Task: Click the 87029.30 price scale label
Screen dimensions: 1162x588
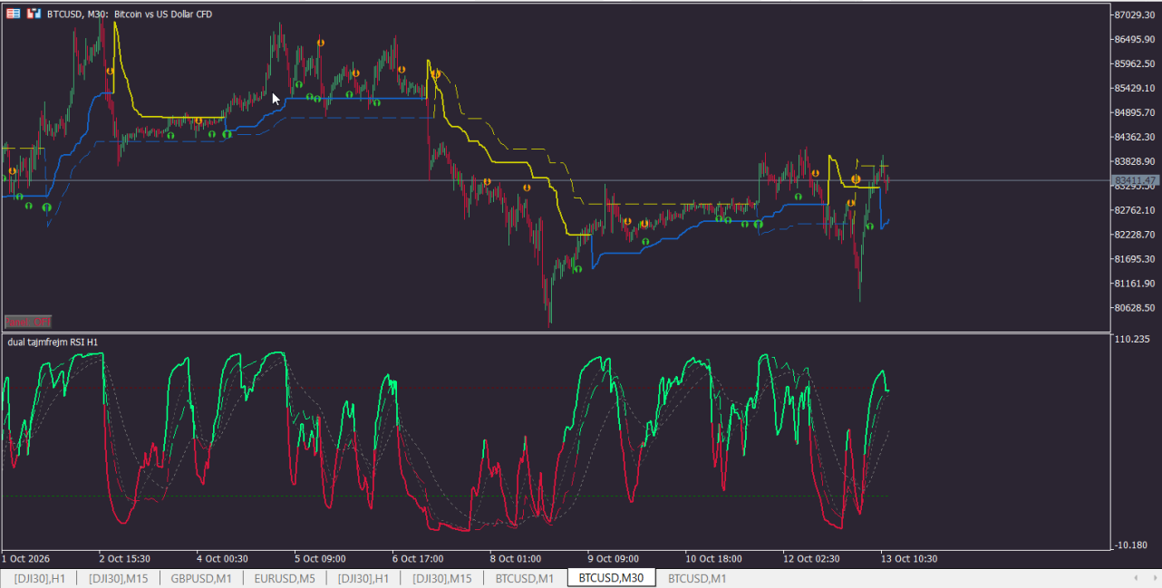Action: [x=1136, y=15]
